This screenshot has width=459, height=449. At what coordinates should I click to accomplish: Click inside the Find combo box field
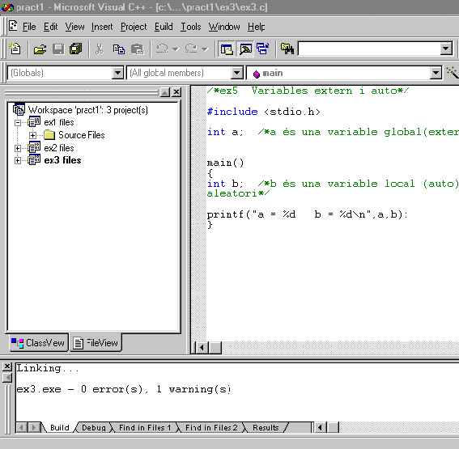(x=369, y=49)
